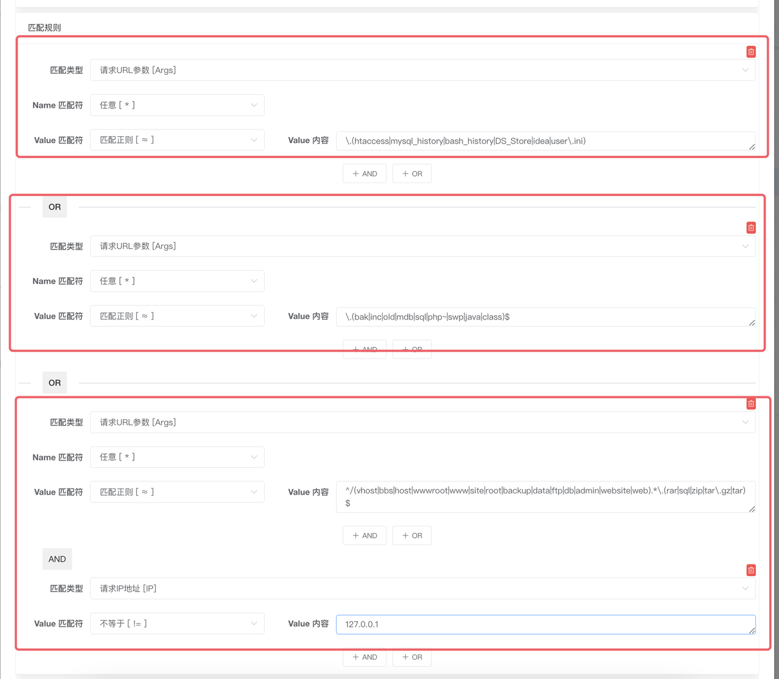Remove the third rule containing the vhost regex
The height and width of the screenshot is (679, 779).
click(751, 404)
